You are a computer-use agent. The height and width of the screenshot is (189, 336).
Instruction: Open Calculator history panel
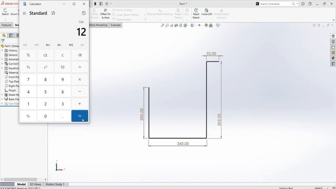84,13
